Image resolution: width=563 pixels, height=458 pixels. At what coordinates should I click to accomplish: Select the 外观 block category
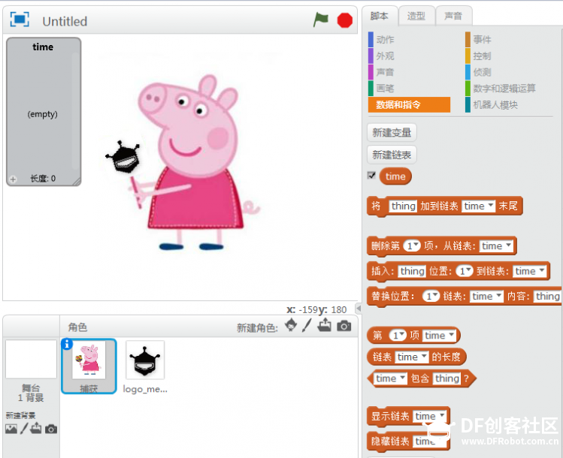pos(385,56)
